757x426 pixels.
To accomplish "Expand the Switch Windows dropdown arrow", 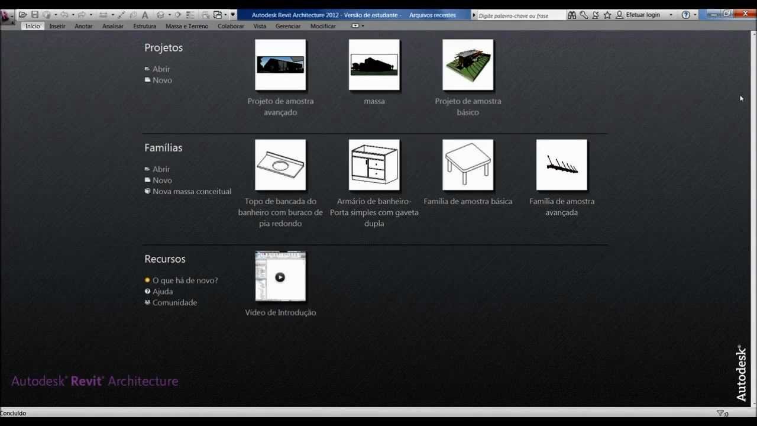I will (225, 15).
